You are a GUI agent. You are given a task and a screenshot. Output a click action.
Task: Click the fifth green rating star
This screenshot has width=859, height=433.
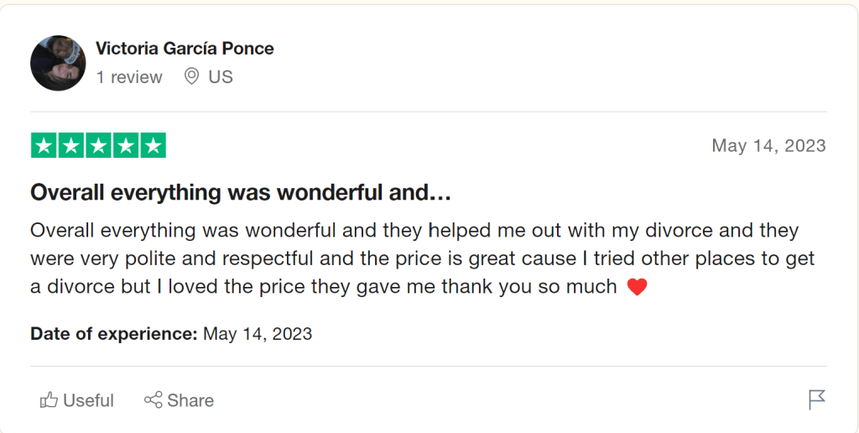pos(152,146)
